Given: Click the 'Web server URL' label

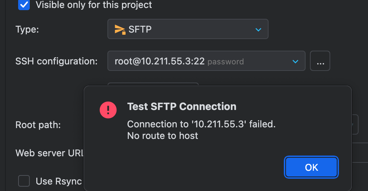Looking at the screenshot, I should pyautogui.click(x=50, y=153).
